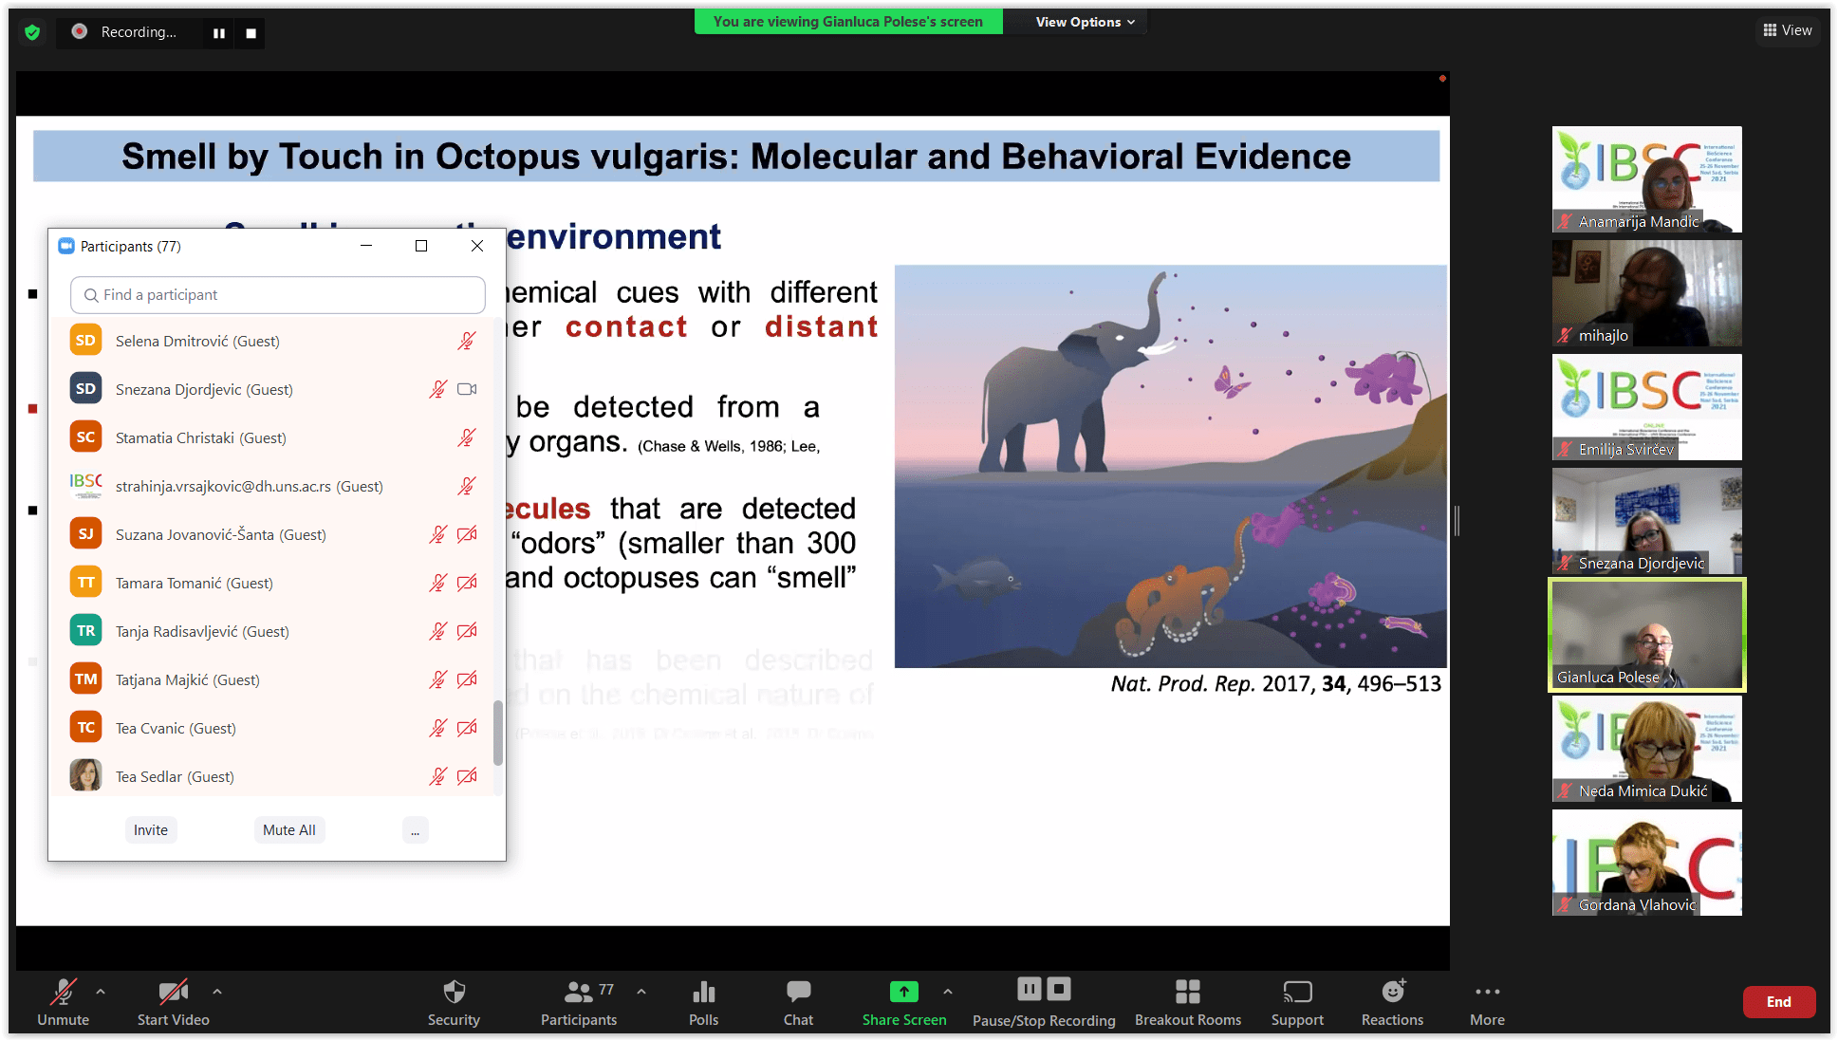This screenshot has height=1041, width=1838.
Task: Click Tatjana Majkić's muted mic icon
Action: pyautogui.click(x=437, y=679)
